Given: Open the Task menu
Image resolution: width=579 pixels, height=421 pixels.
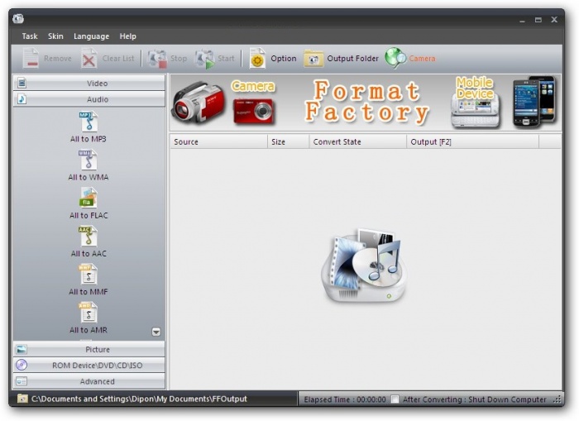Looking at the screenshot, I should click(30, 36).
